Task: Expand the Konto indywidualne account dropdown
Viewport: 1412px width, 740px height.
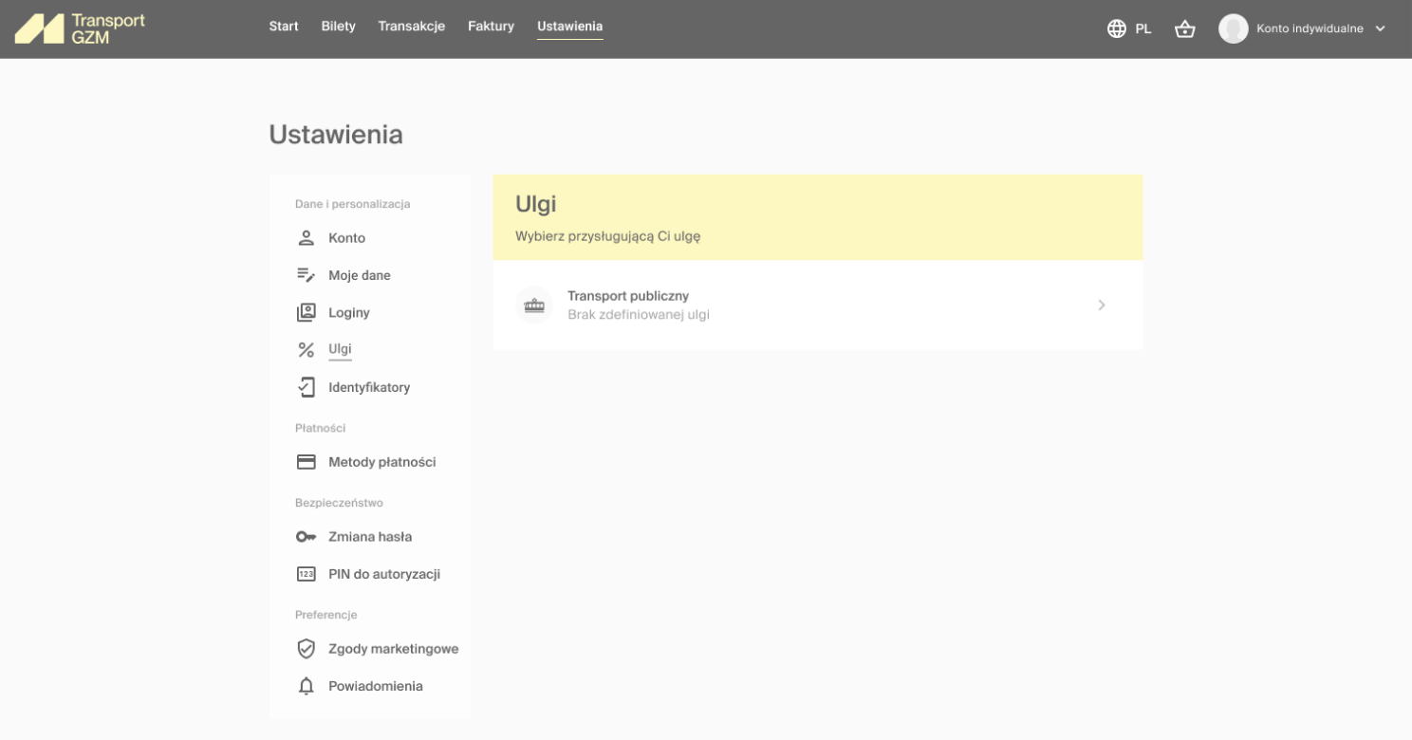Action: [1379, 28]
